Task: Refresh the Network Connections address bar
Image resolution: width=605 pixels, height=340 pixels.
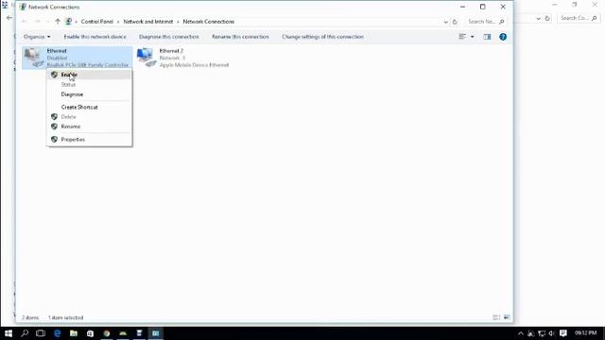Action: pyautogui.click(x=455, y=22)
